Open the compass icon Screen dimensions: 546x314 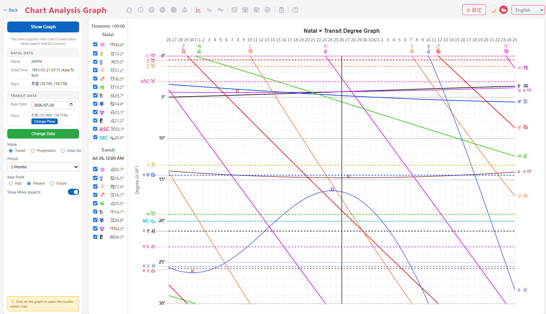(268, 10)
